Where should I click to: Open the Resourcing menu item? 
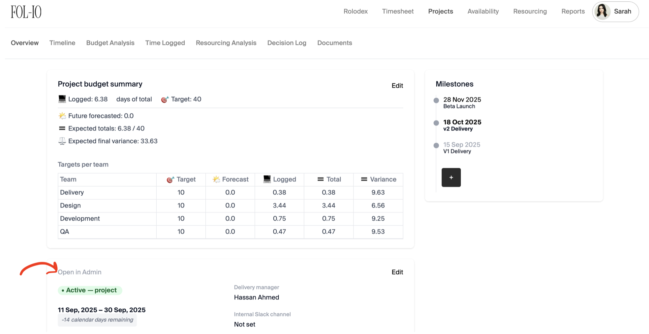coord(530,12)
